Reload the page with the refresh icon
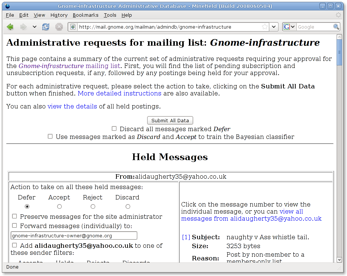347x276 pixels. (46, 27)
